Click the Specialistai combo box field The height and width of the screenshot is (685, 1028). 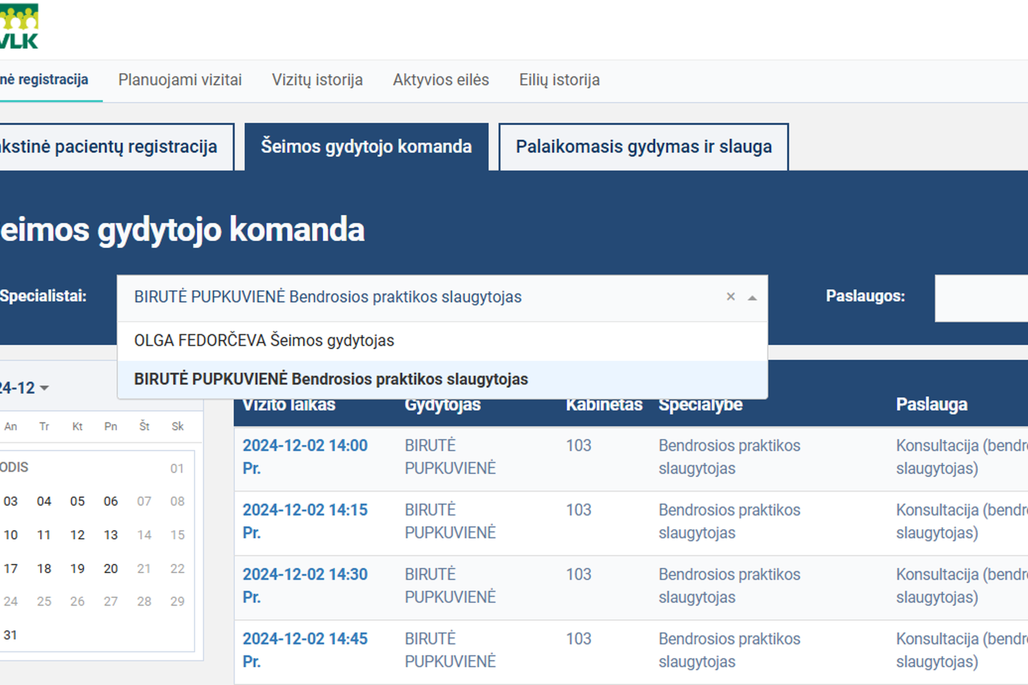pos(442,297)
